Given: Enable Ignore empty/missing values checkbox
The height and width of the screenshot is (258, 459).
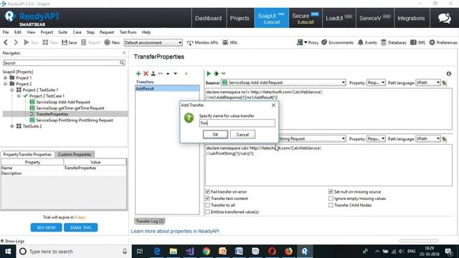Looking at the screenshot, I should tap(331, 199).
